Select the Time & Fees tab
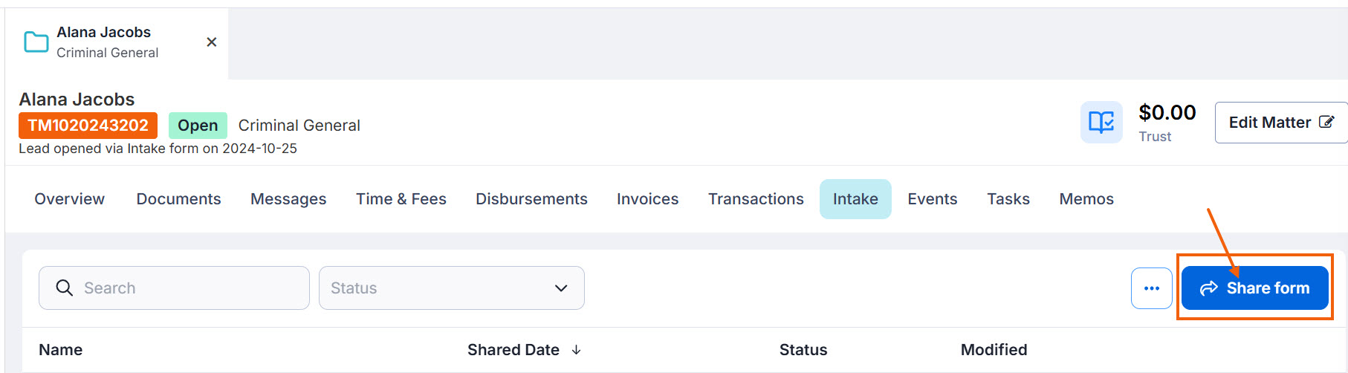Screen dimensions: 1348x373 (x=401, y=199)
